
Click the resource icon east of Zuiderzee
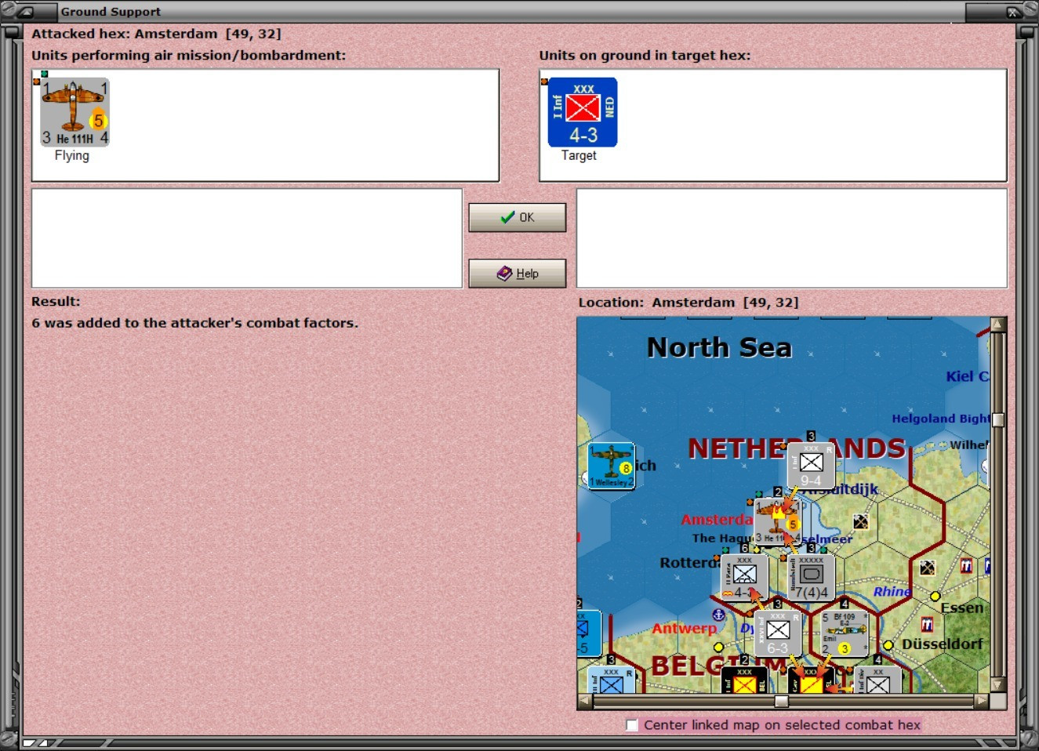coord(861,521)
